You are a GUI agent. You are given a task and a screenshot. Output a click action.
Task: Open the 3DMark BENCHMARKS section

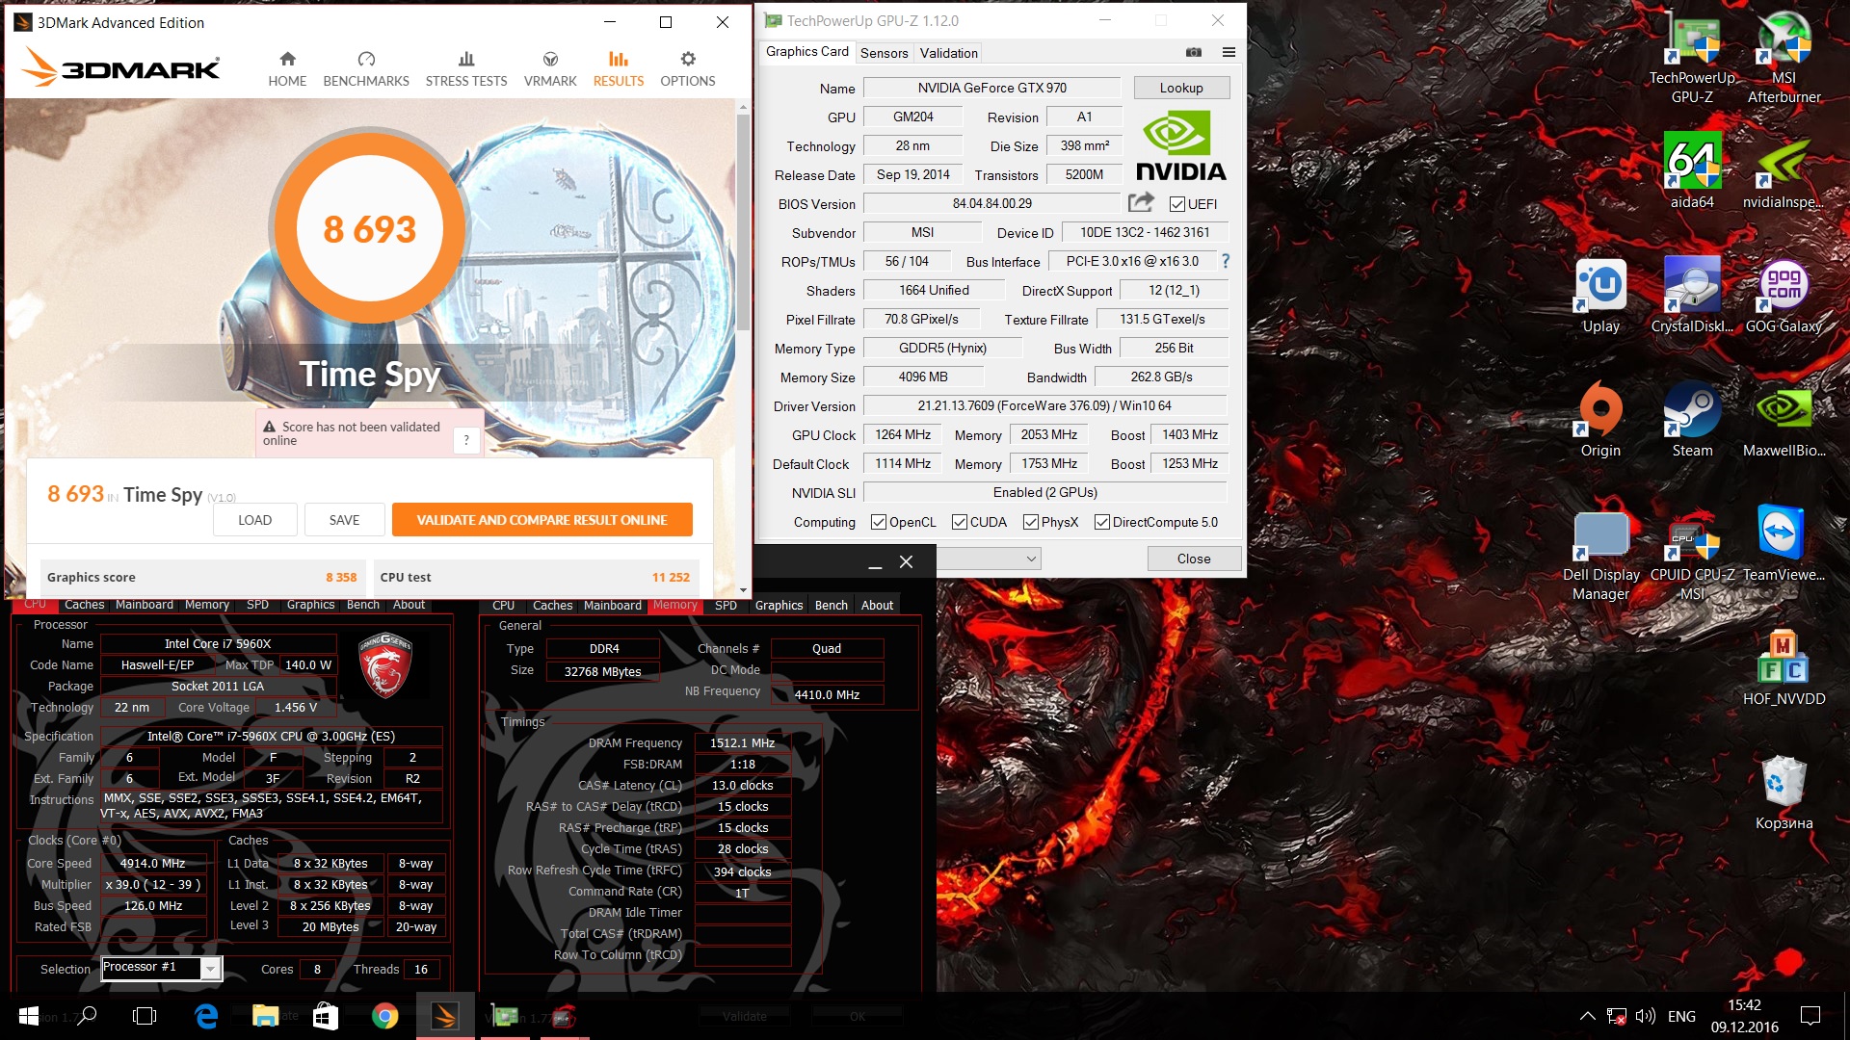pyautogui.click(x=366, y=69)
